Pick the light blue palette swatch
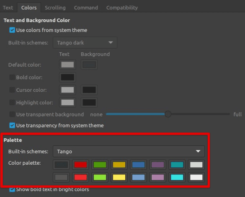245x197 pixels. (x=139, y=177)
